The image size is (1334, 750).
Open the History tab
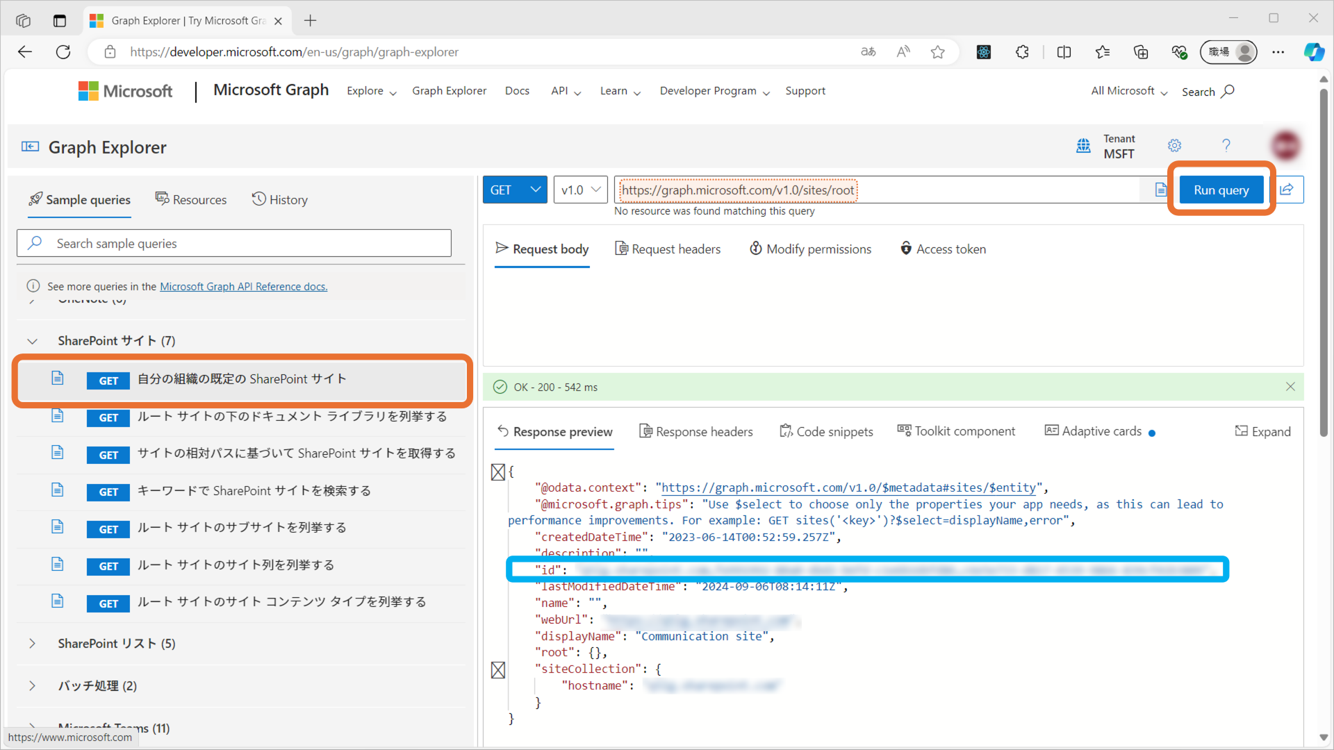(279, 199)
